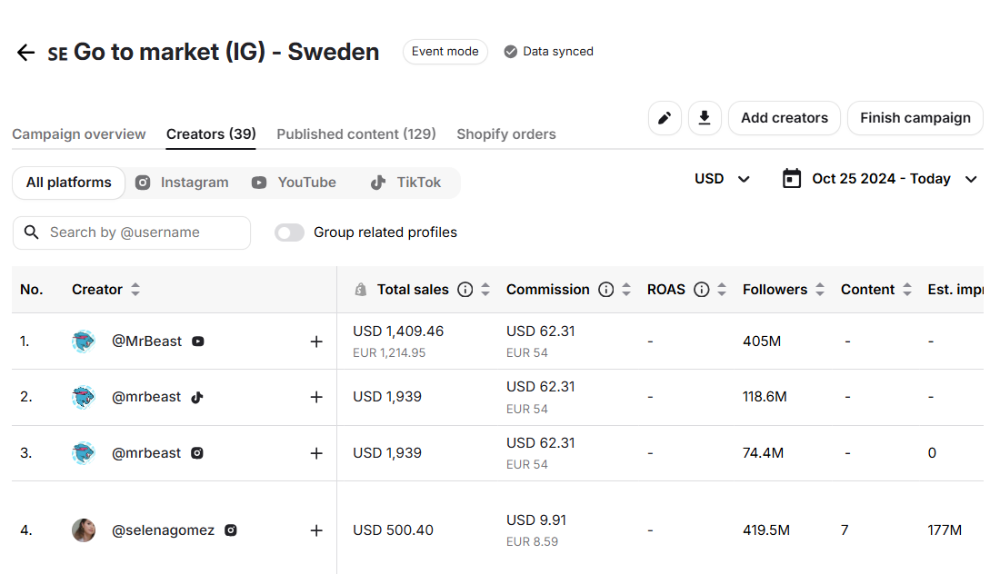Click the download export icon

tap(705, 118)
